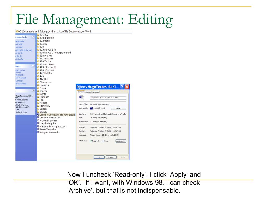Select the 422 Hist French folder icon

coord(38,65)
